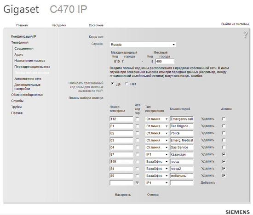Switch to the Настройки tab
This screenshot has height=215, width=253.
click(59, 25)
